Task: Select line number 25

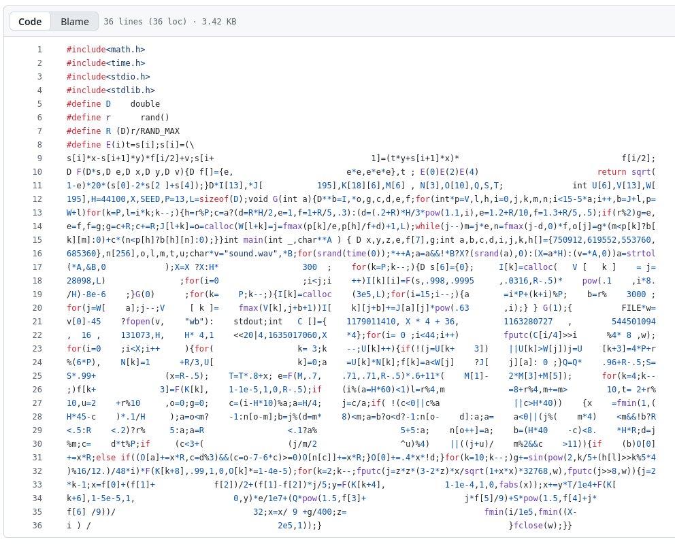Action: point(37,376)
